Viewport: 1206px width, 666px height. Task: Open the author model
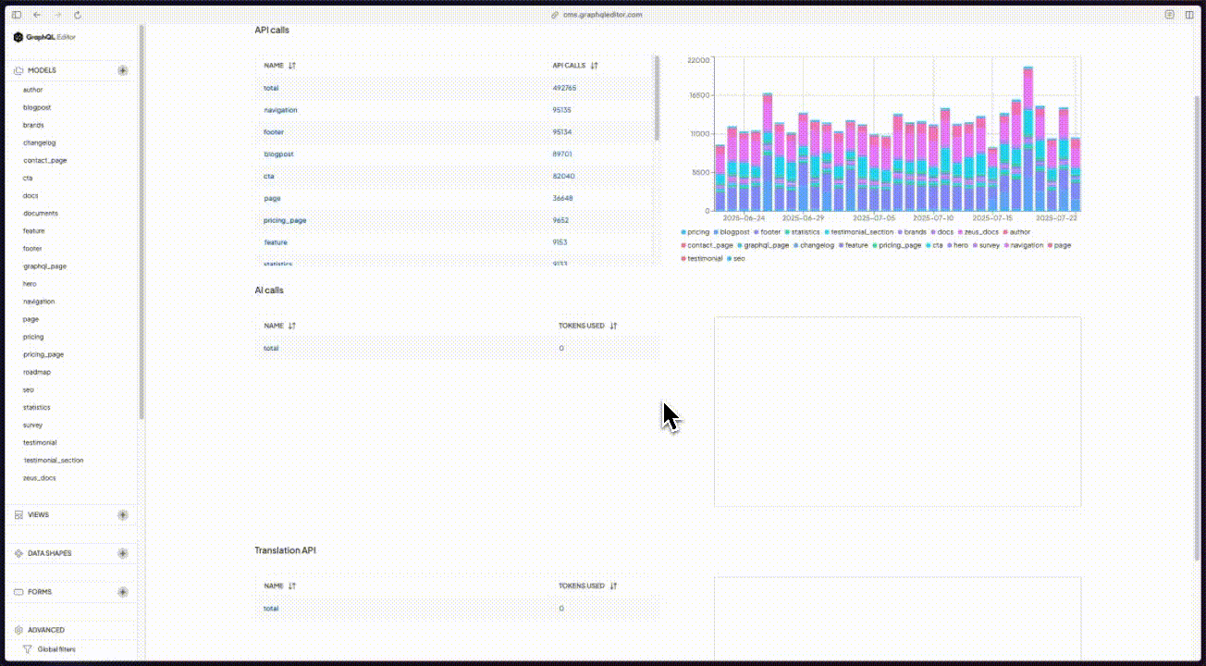click(33, 90)
